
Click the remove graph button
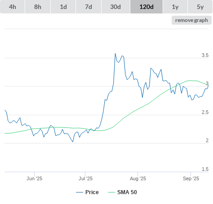point(191,20)
